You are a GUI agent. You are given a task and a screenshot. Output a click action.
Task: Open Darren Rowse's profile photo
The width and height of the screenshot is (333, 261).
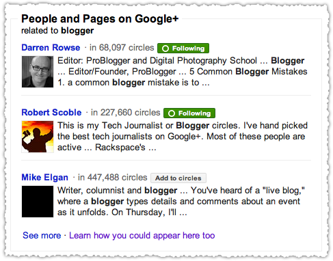click(38, 72)
